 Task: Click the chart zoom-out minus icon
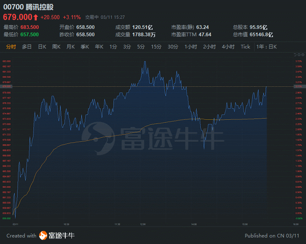299,55
